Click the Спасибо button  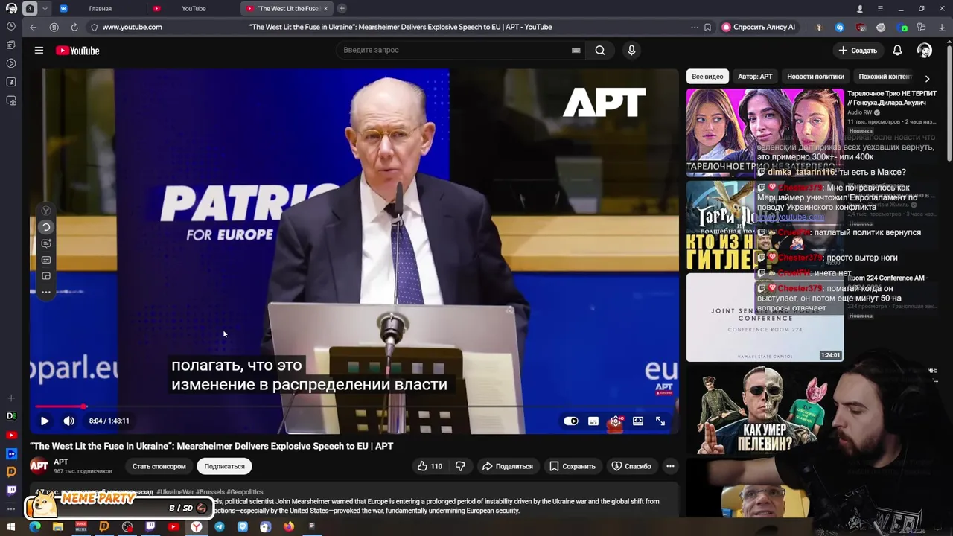(x=631, y=466)
